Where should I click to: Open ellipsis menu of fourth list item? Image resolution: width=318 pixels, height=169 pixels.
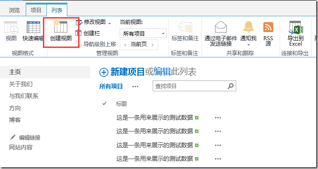[218, 159]
